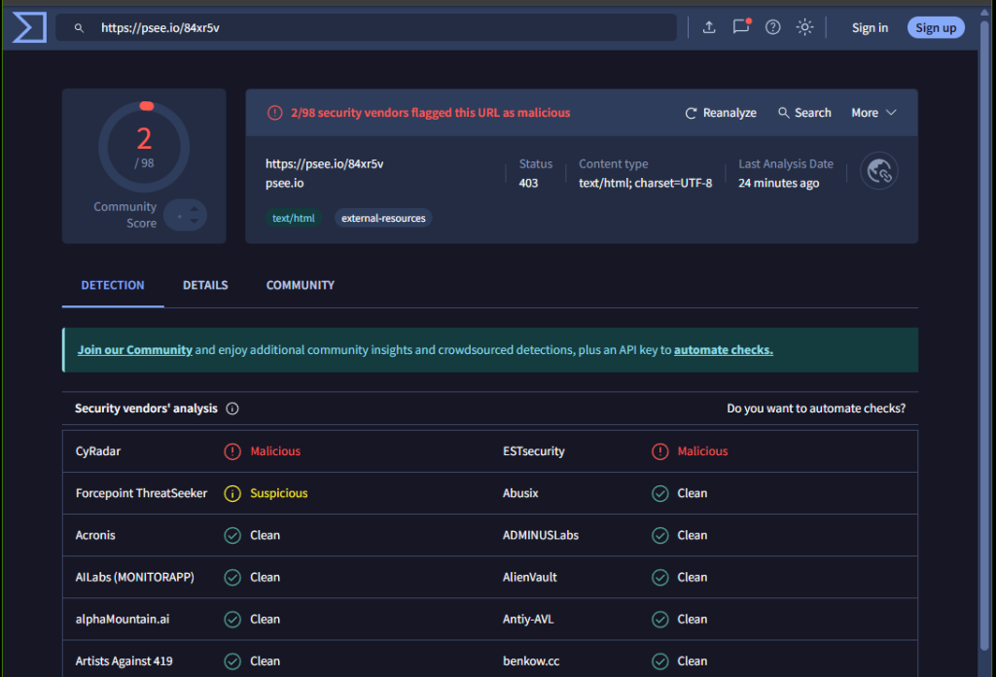The width and height of the screenshot is (996, 677).
Task: Click the page vertical scrollbar
Action: [x=984, y=337]
